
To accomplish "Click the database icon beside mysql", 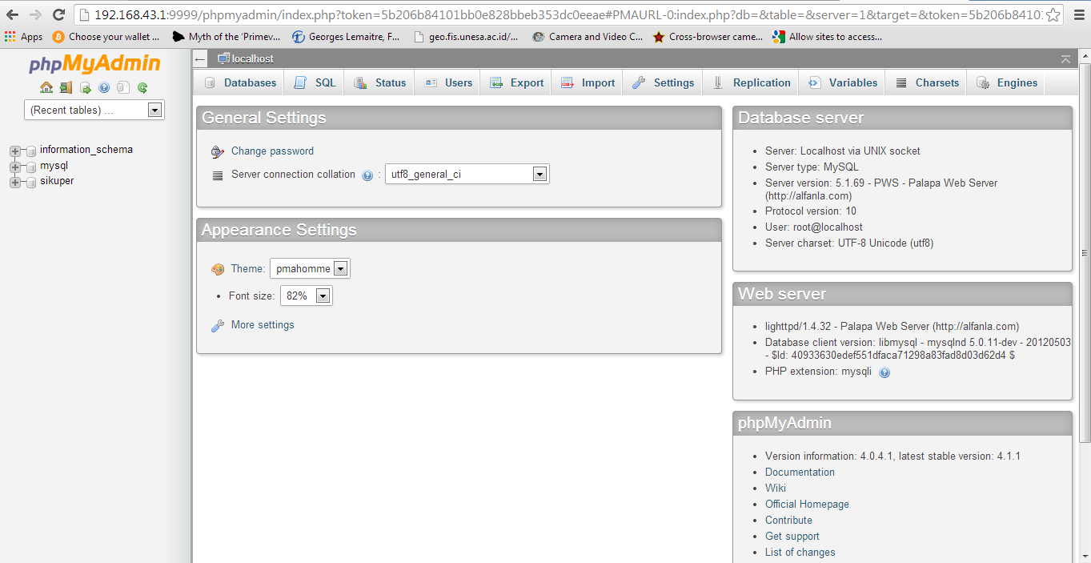I will pos(31,167).
